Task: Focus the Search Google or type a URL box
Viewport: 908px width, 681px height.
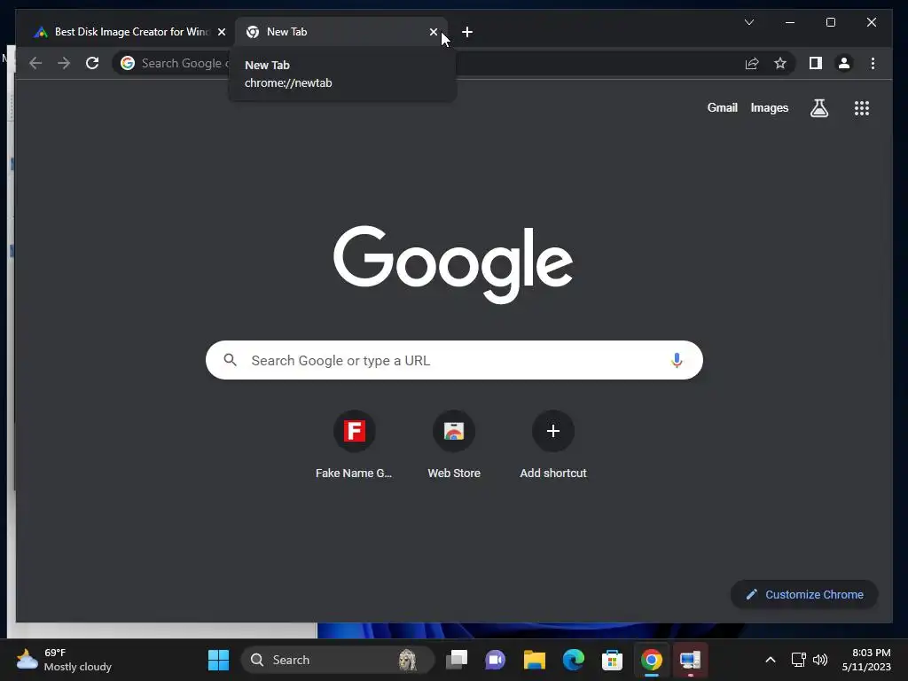Action: tap(454, 360)
